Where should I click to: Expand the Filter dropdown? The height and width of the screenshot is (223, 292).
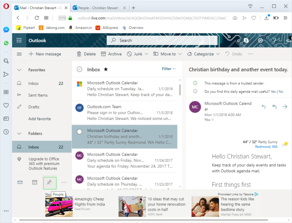point(169,69)
